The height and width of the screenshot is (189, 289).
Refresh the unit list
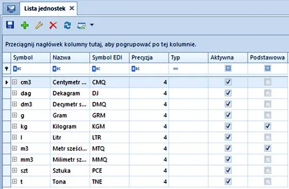click(67, 25)
